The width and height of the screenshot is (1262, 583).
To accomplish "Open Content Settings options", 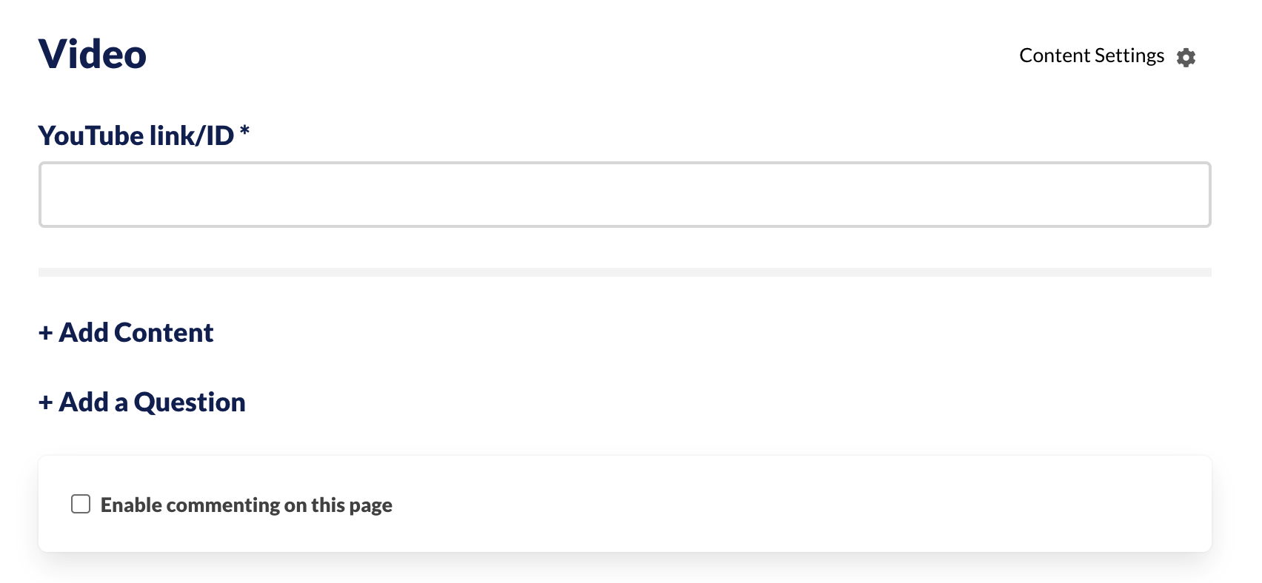I will tap(1107, 56).
